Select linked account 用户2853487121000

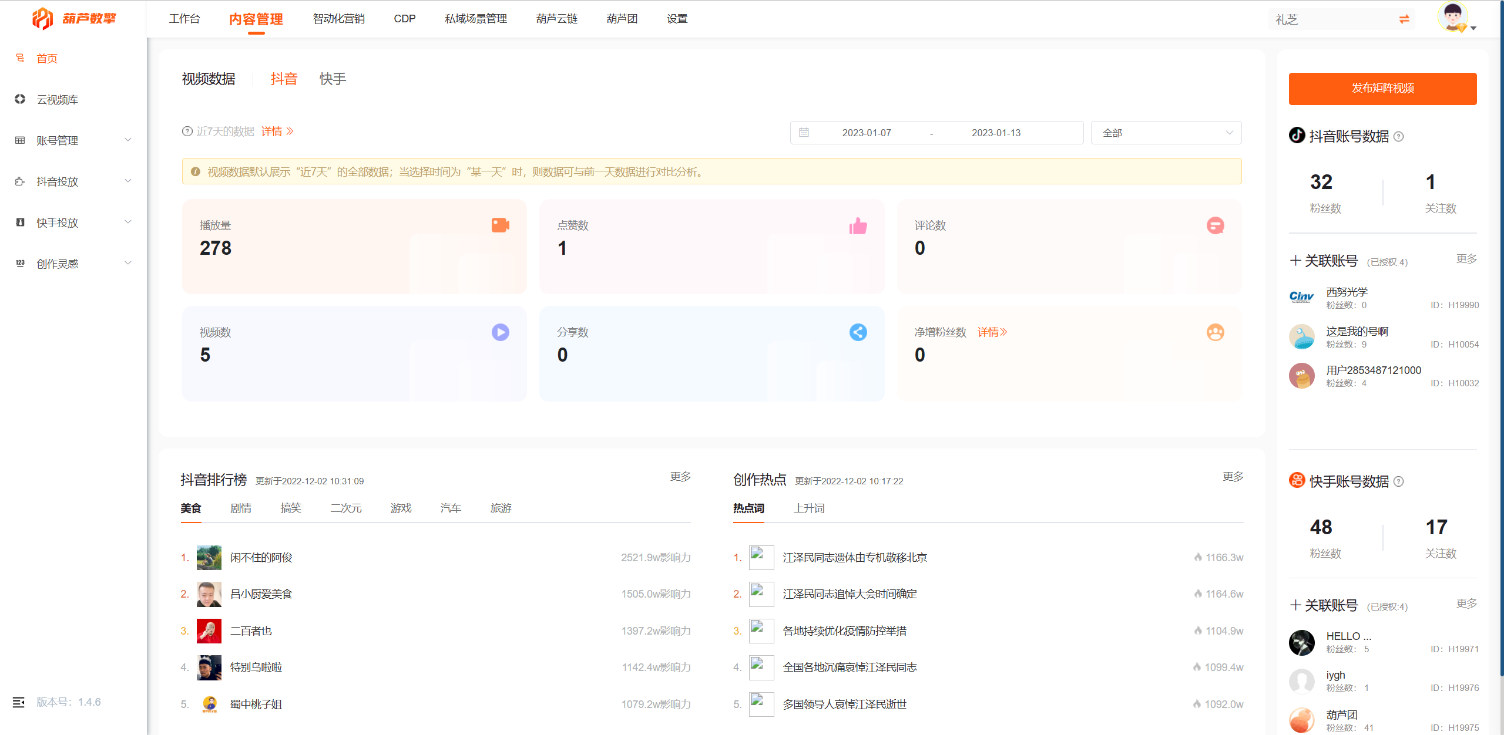[1384, 376]
